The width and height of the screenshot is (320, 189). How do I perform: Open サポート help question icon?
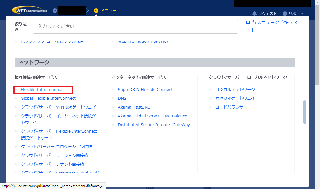[x=285, y=14]
